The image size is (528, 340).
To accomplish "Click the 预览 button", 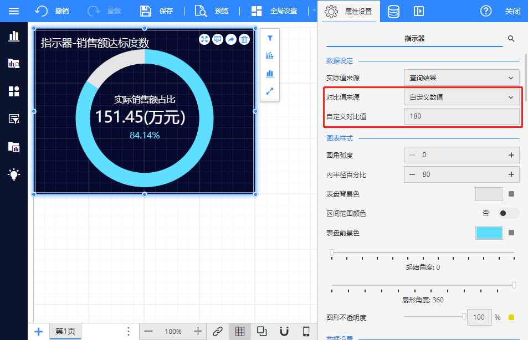I will (212, 11).
